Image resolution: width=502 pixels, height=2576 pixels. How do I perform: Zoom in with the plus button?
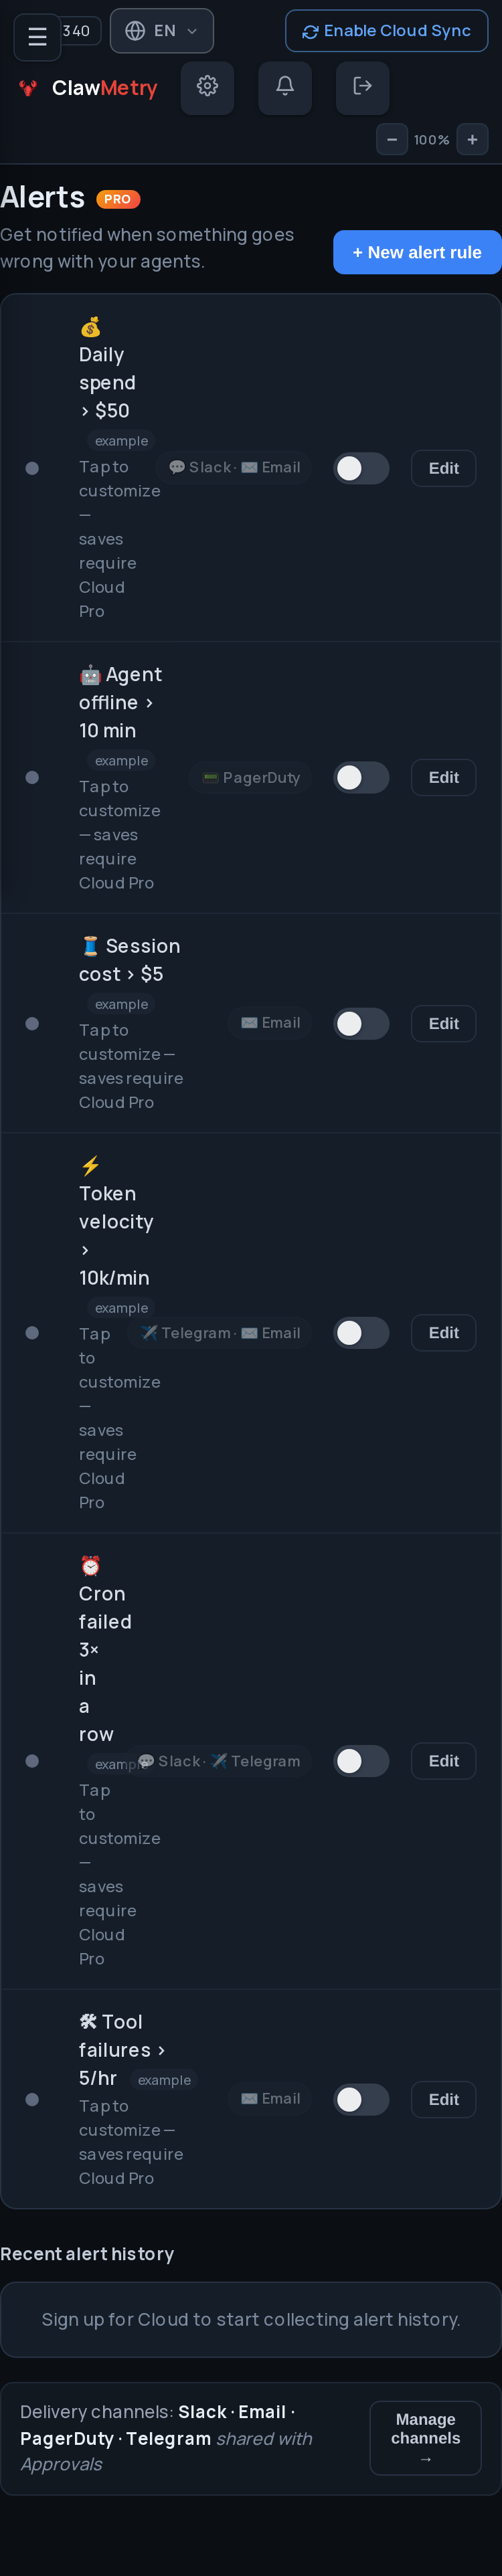(x=472, y=140)
